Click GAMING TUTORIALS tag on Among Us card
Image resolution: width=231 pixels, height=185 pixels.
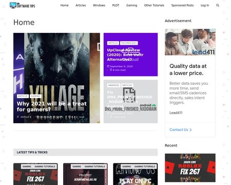pos(145,166)
